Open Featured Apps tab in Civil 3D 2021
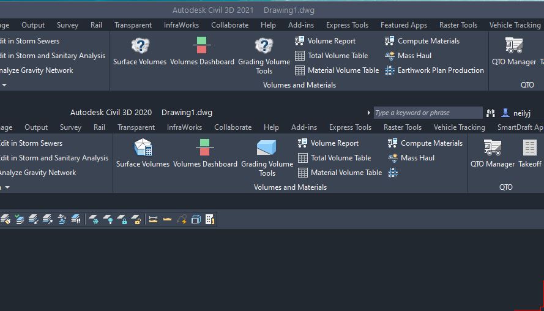The width and height of the screenshot is (544, 311). [404, 25]
